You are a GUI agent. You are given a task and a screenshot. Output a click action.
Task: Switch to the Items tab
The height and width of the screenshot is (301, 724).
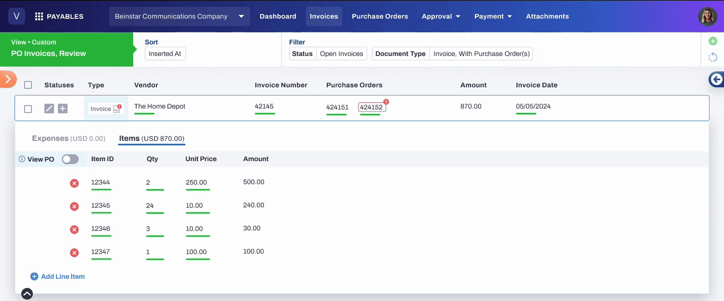(152, 138)
